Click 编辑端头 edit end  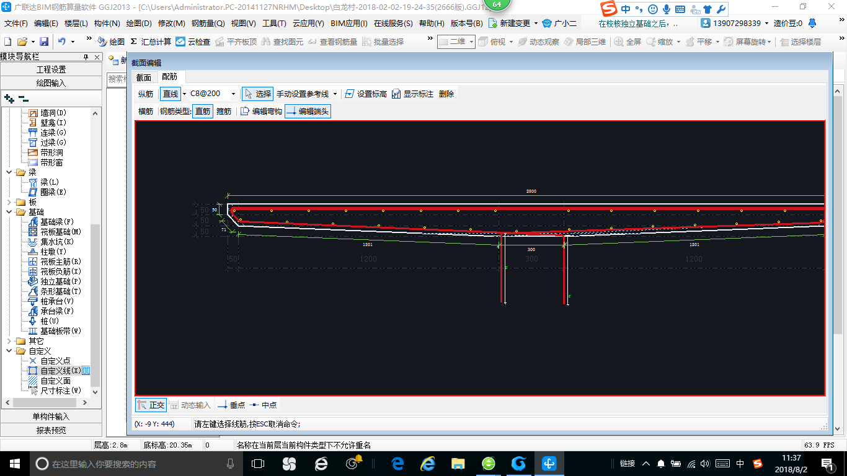point(308,112)
